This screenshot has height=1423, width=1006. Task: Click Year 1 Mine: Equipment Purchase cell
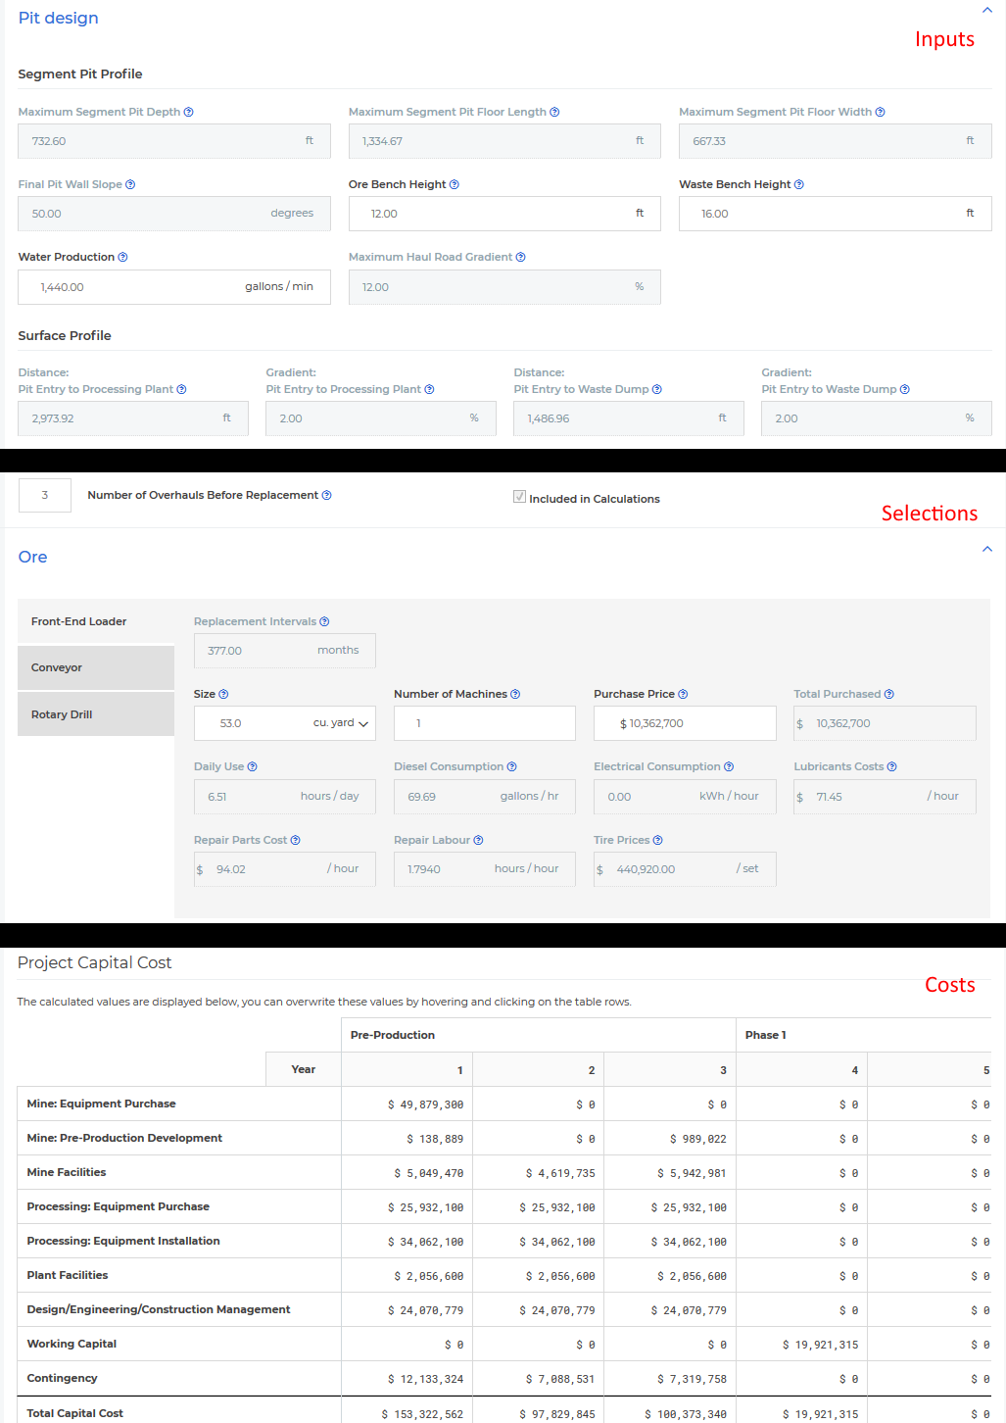click(407, 1104)
